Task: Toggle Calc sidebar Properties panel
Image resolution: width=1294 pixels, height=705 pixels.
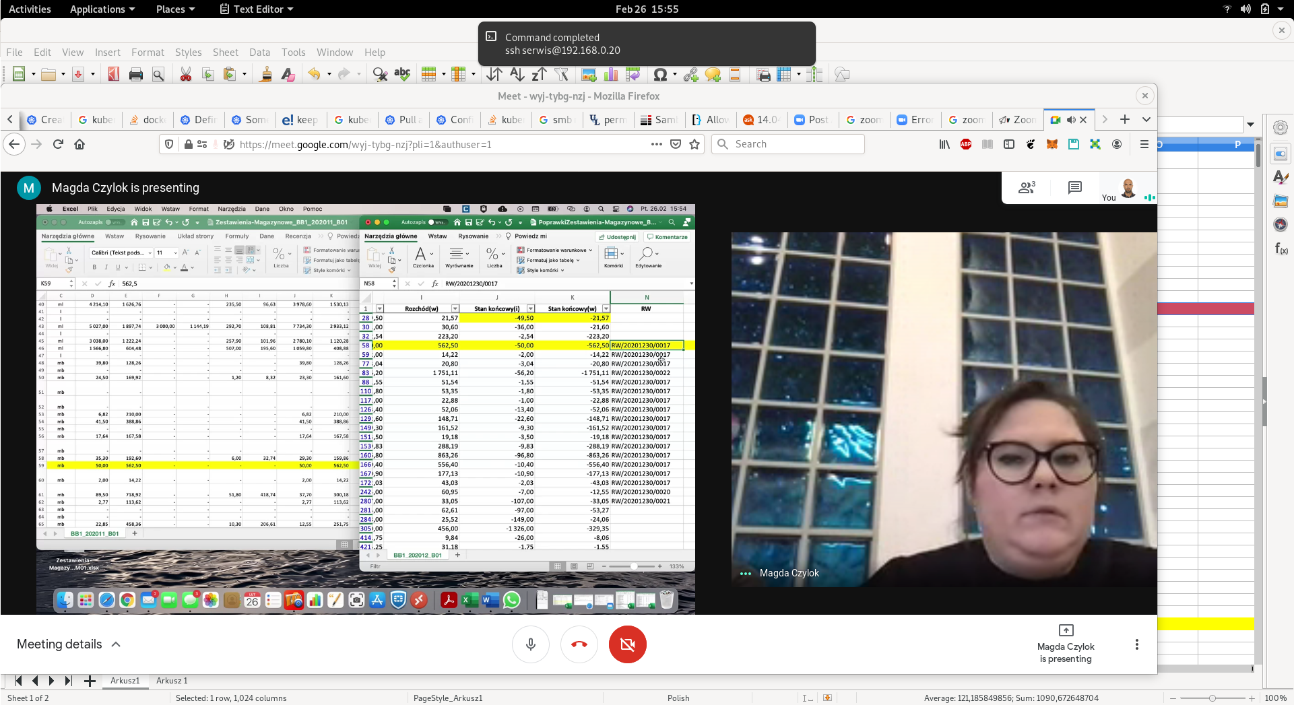Action: click(x=1280, y=154)
